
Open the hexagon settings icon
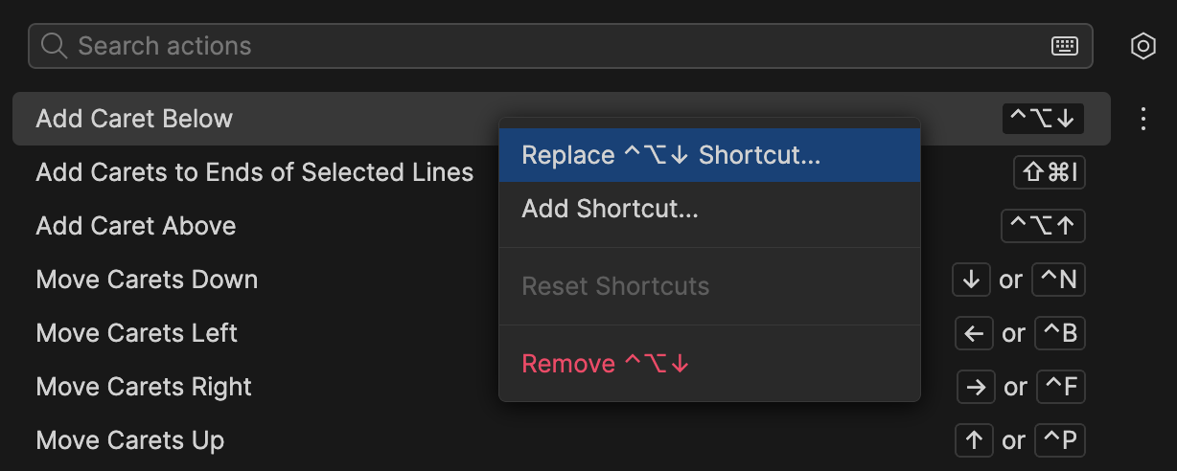point(1142,46)
